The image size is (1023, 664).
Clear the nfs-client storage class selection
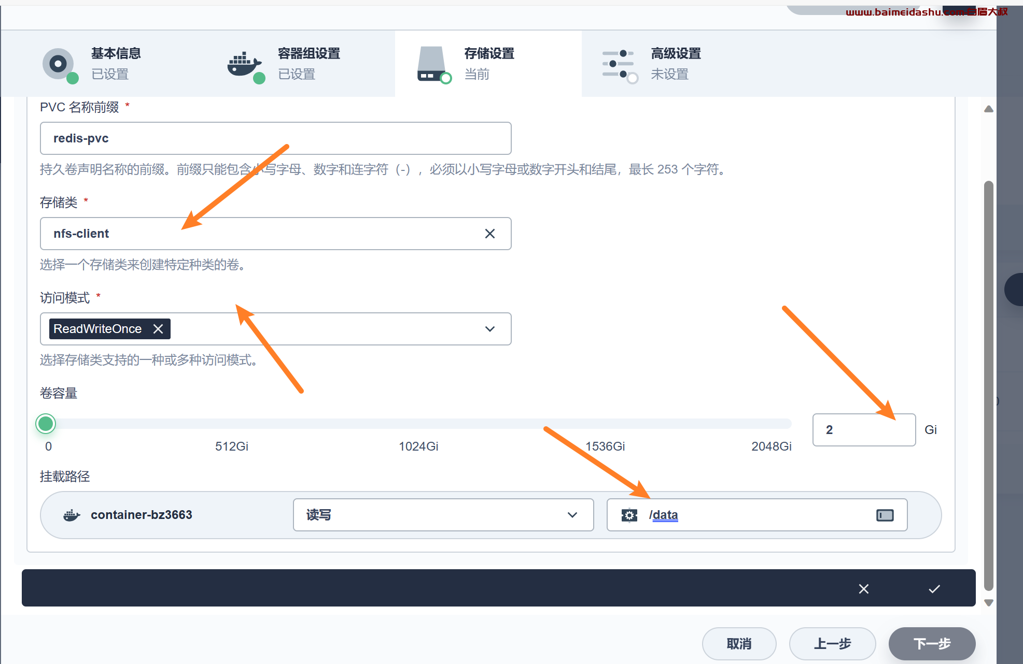pos(490,234)
